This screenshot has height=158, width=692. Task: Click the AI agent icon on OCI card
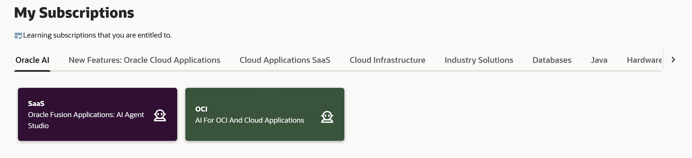(x=327, y=117)
